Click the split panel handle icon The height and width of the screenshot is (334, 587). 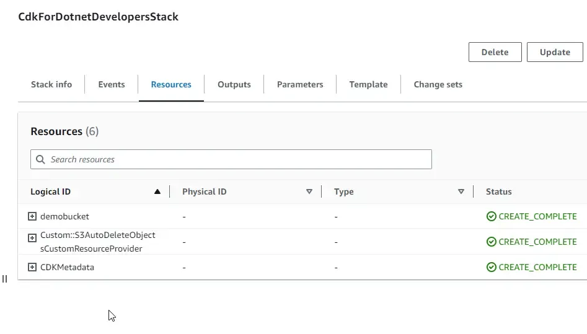(4, 279)
